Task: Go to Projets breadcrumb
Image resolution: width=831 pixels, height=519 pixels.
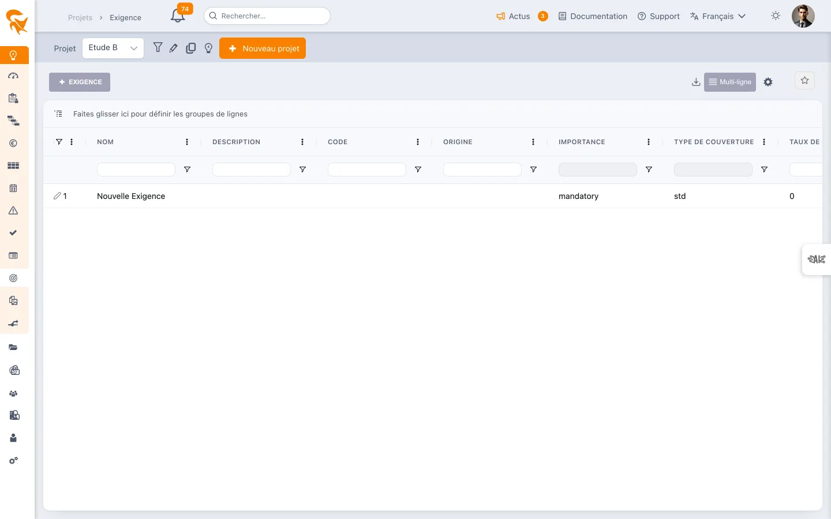Action: click(x=80, y=18)
